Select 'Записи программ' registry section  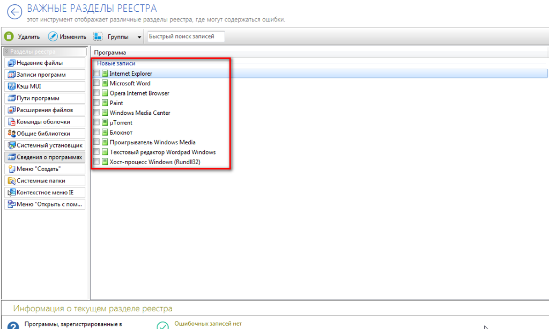[x=45, y=75]
